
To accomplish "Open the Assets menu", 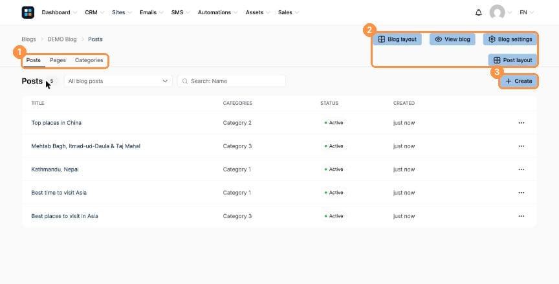I will pyautogui.click(x=258, y=12).
